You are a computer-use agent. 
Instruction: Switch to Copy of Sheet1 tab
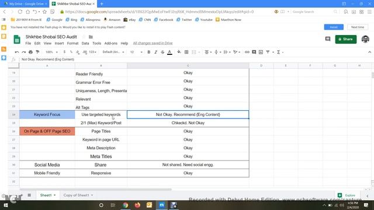tap(78, 195)
